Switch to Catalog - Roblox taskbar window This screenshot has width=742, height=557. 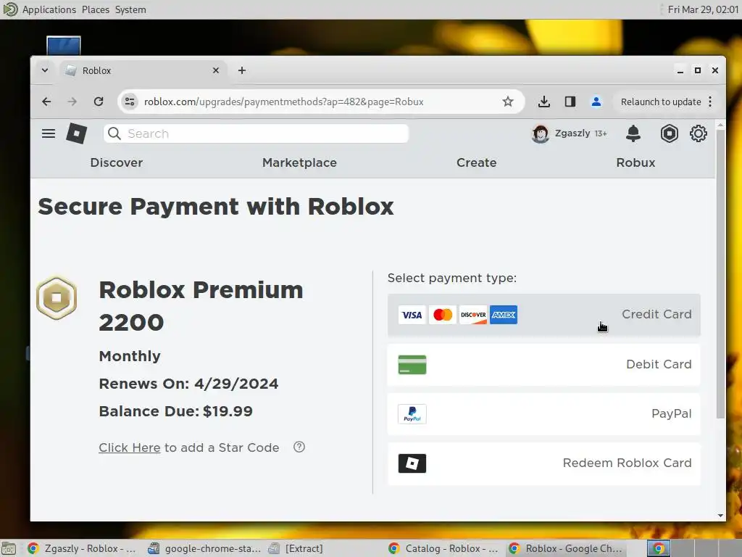(443, 548)
